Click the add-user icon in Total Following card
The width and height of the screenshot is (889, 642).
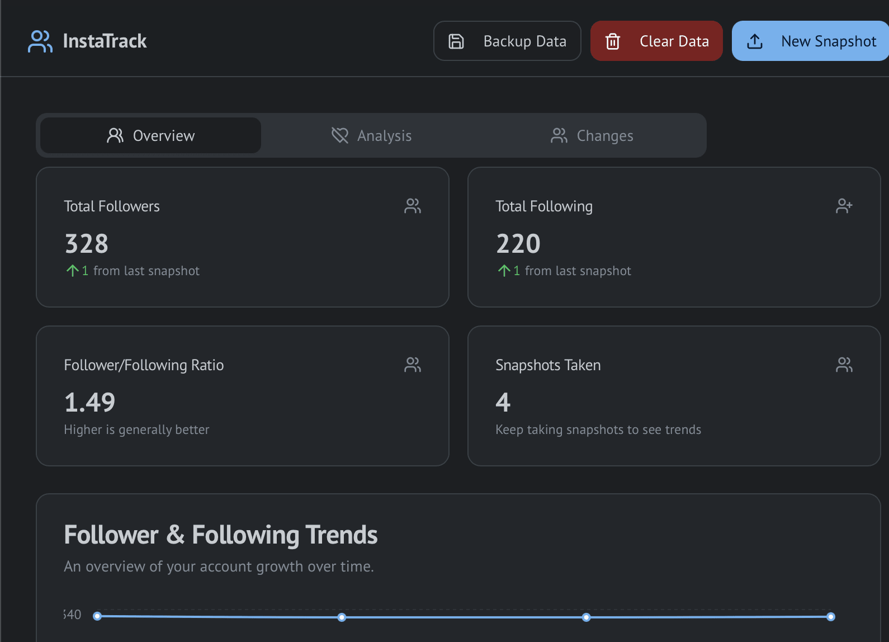(844, 206)
